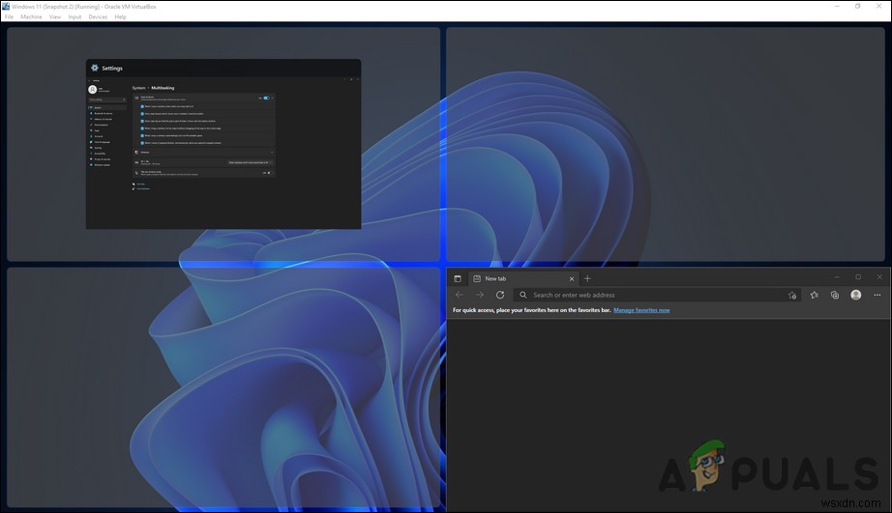Click the forward arrow in Edge
The height and width of the screenshot is (513, 892).
click(479, 295)
